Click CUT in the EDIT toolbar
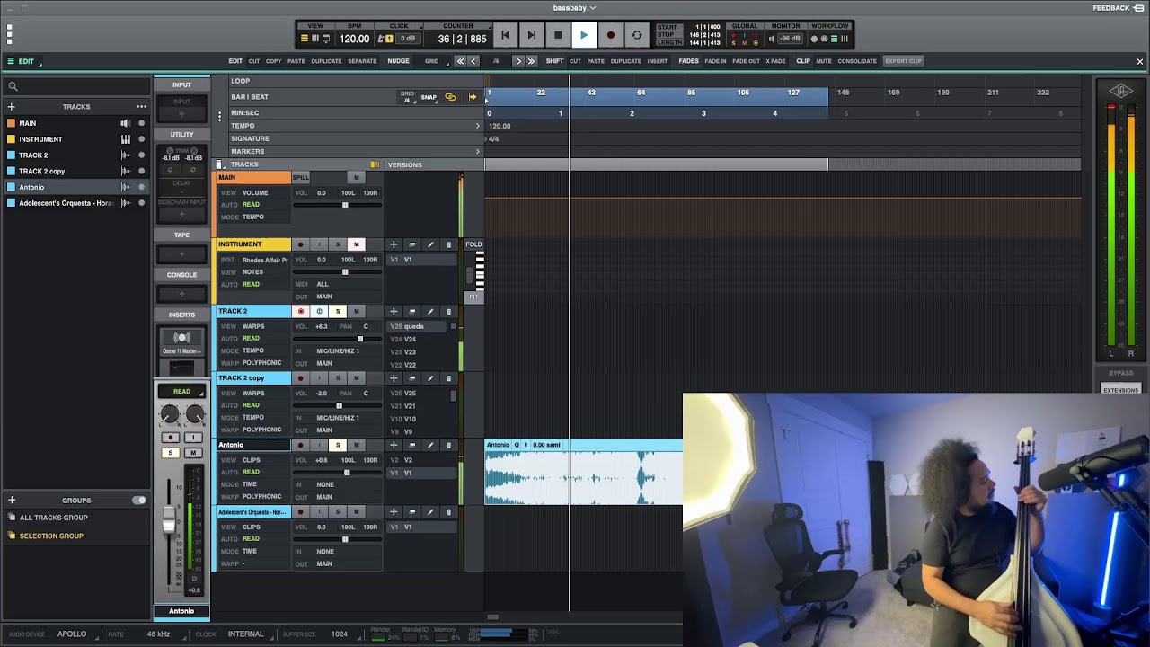Viewport: 1150px width, 647px height. click(x=254, y=61)
